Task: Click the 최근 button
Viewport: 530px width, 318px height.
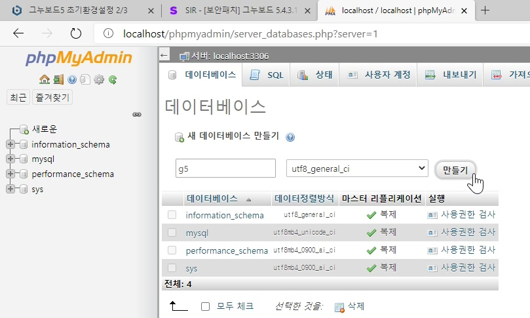Action: point(18,98)
